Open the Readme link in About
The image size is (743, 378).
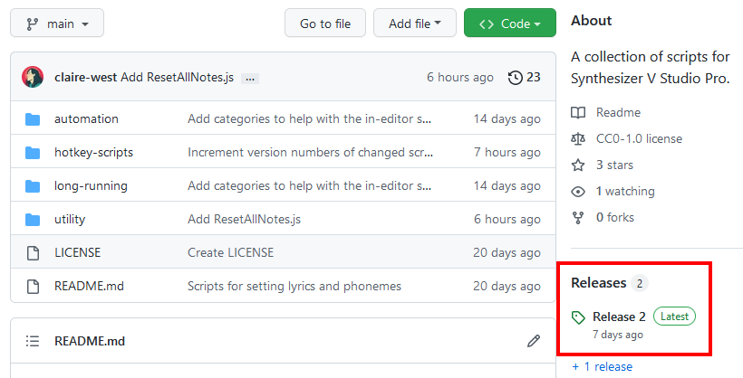[618, 113]
